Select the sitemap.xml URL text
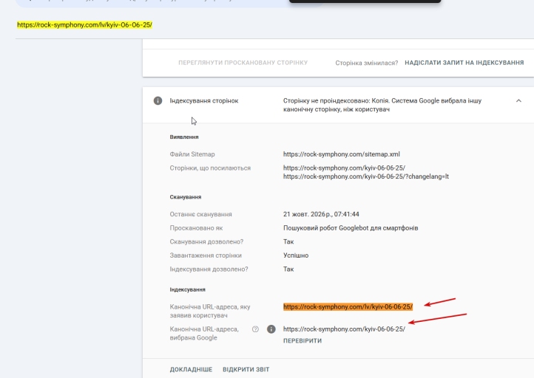This screenshot has height=378, width=534. coord(342,154)
